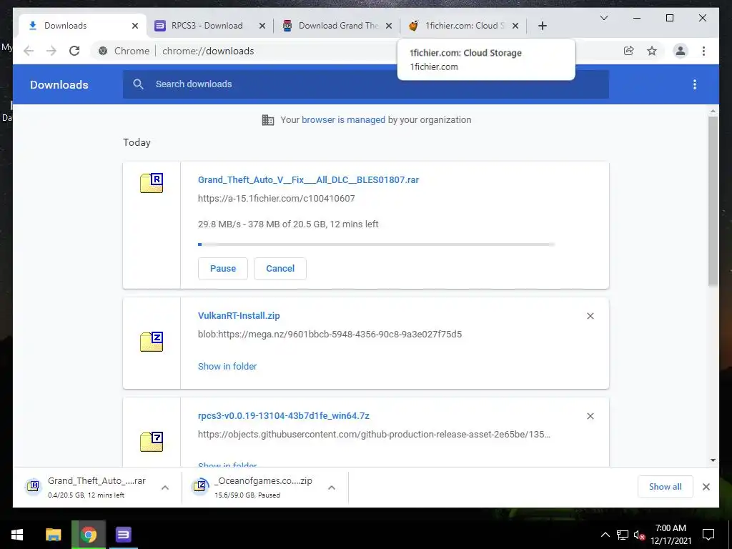Show VulkanRT-Install.zip in folder

point(227,367)
